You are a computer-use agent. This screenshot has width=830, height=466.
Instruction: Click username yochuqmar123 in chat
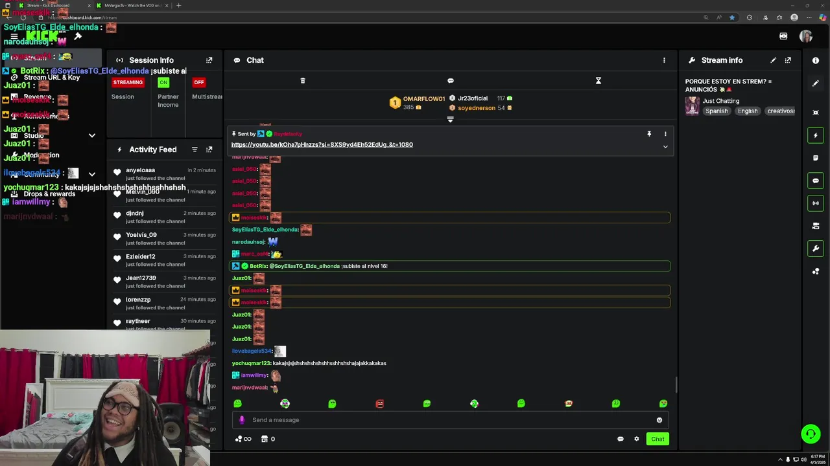pos(252,364)
